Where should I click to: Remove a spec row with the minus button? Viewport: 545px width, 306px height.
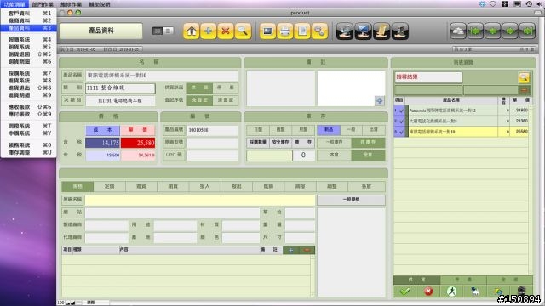tap(307, 250)
